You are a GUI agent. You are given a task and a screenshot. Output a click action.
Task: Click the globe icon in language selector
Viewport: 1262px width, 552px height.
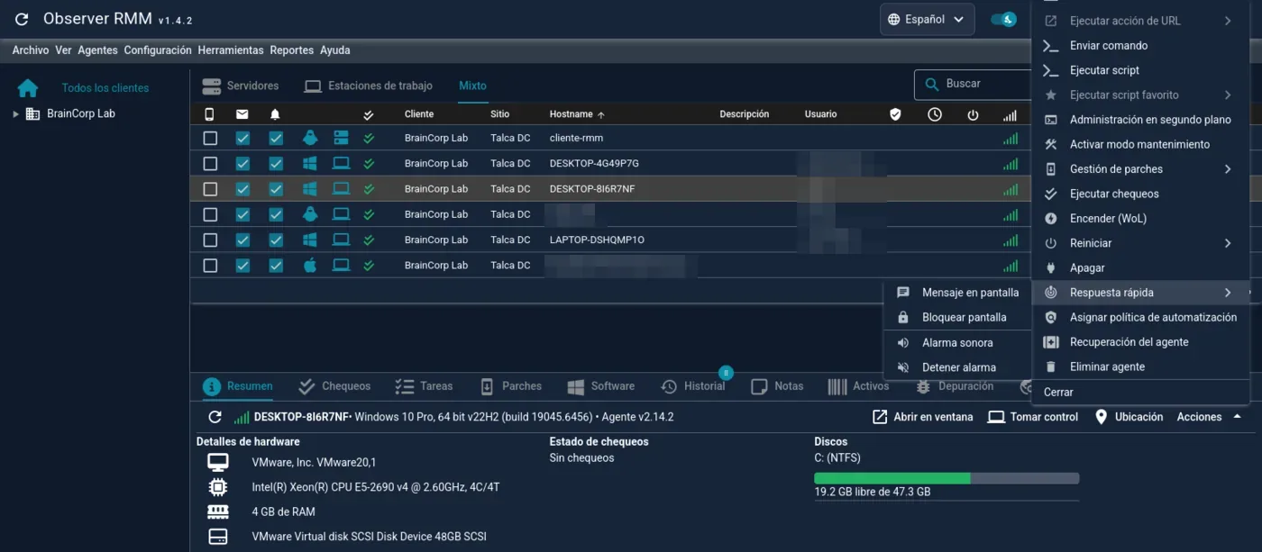[x=894, y=19]
